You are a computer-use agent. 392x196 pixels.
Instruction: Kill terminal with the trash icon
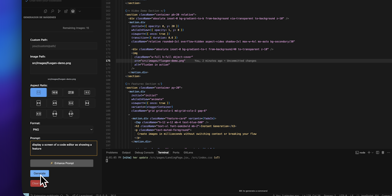click(x=383, y=152)
